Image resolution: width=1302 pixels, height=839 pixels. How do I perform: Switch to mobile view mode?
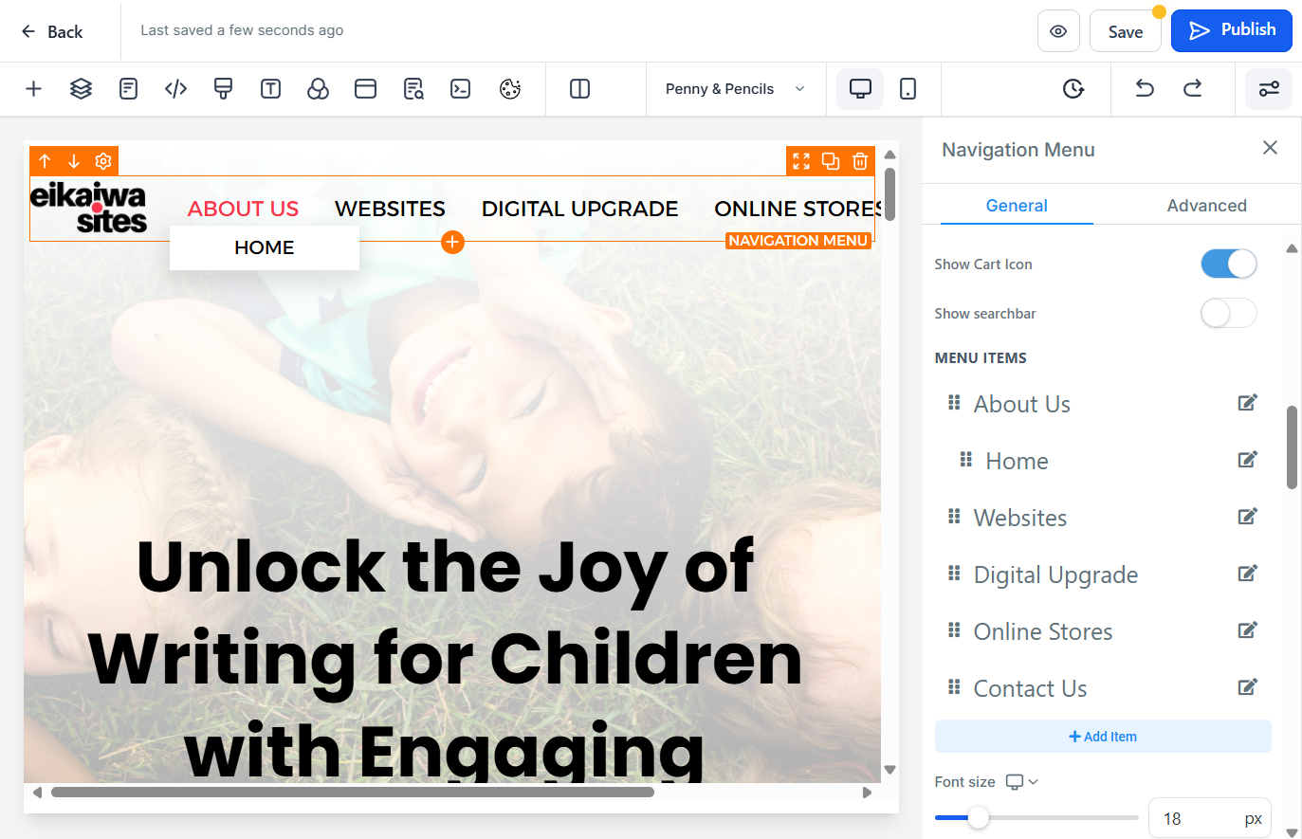[908, 89]
